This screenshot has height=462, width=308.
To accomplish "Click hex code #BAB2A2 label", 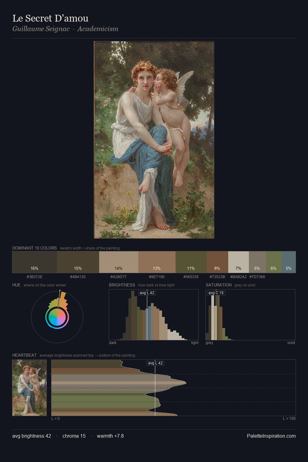I will [238, 277].
